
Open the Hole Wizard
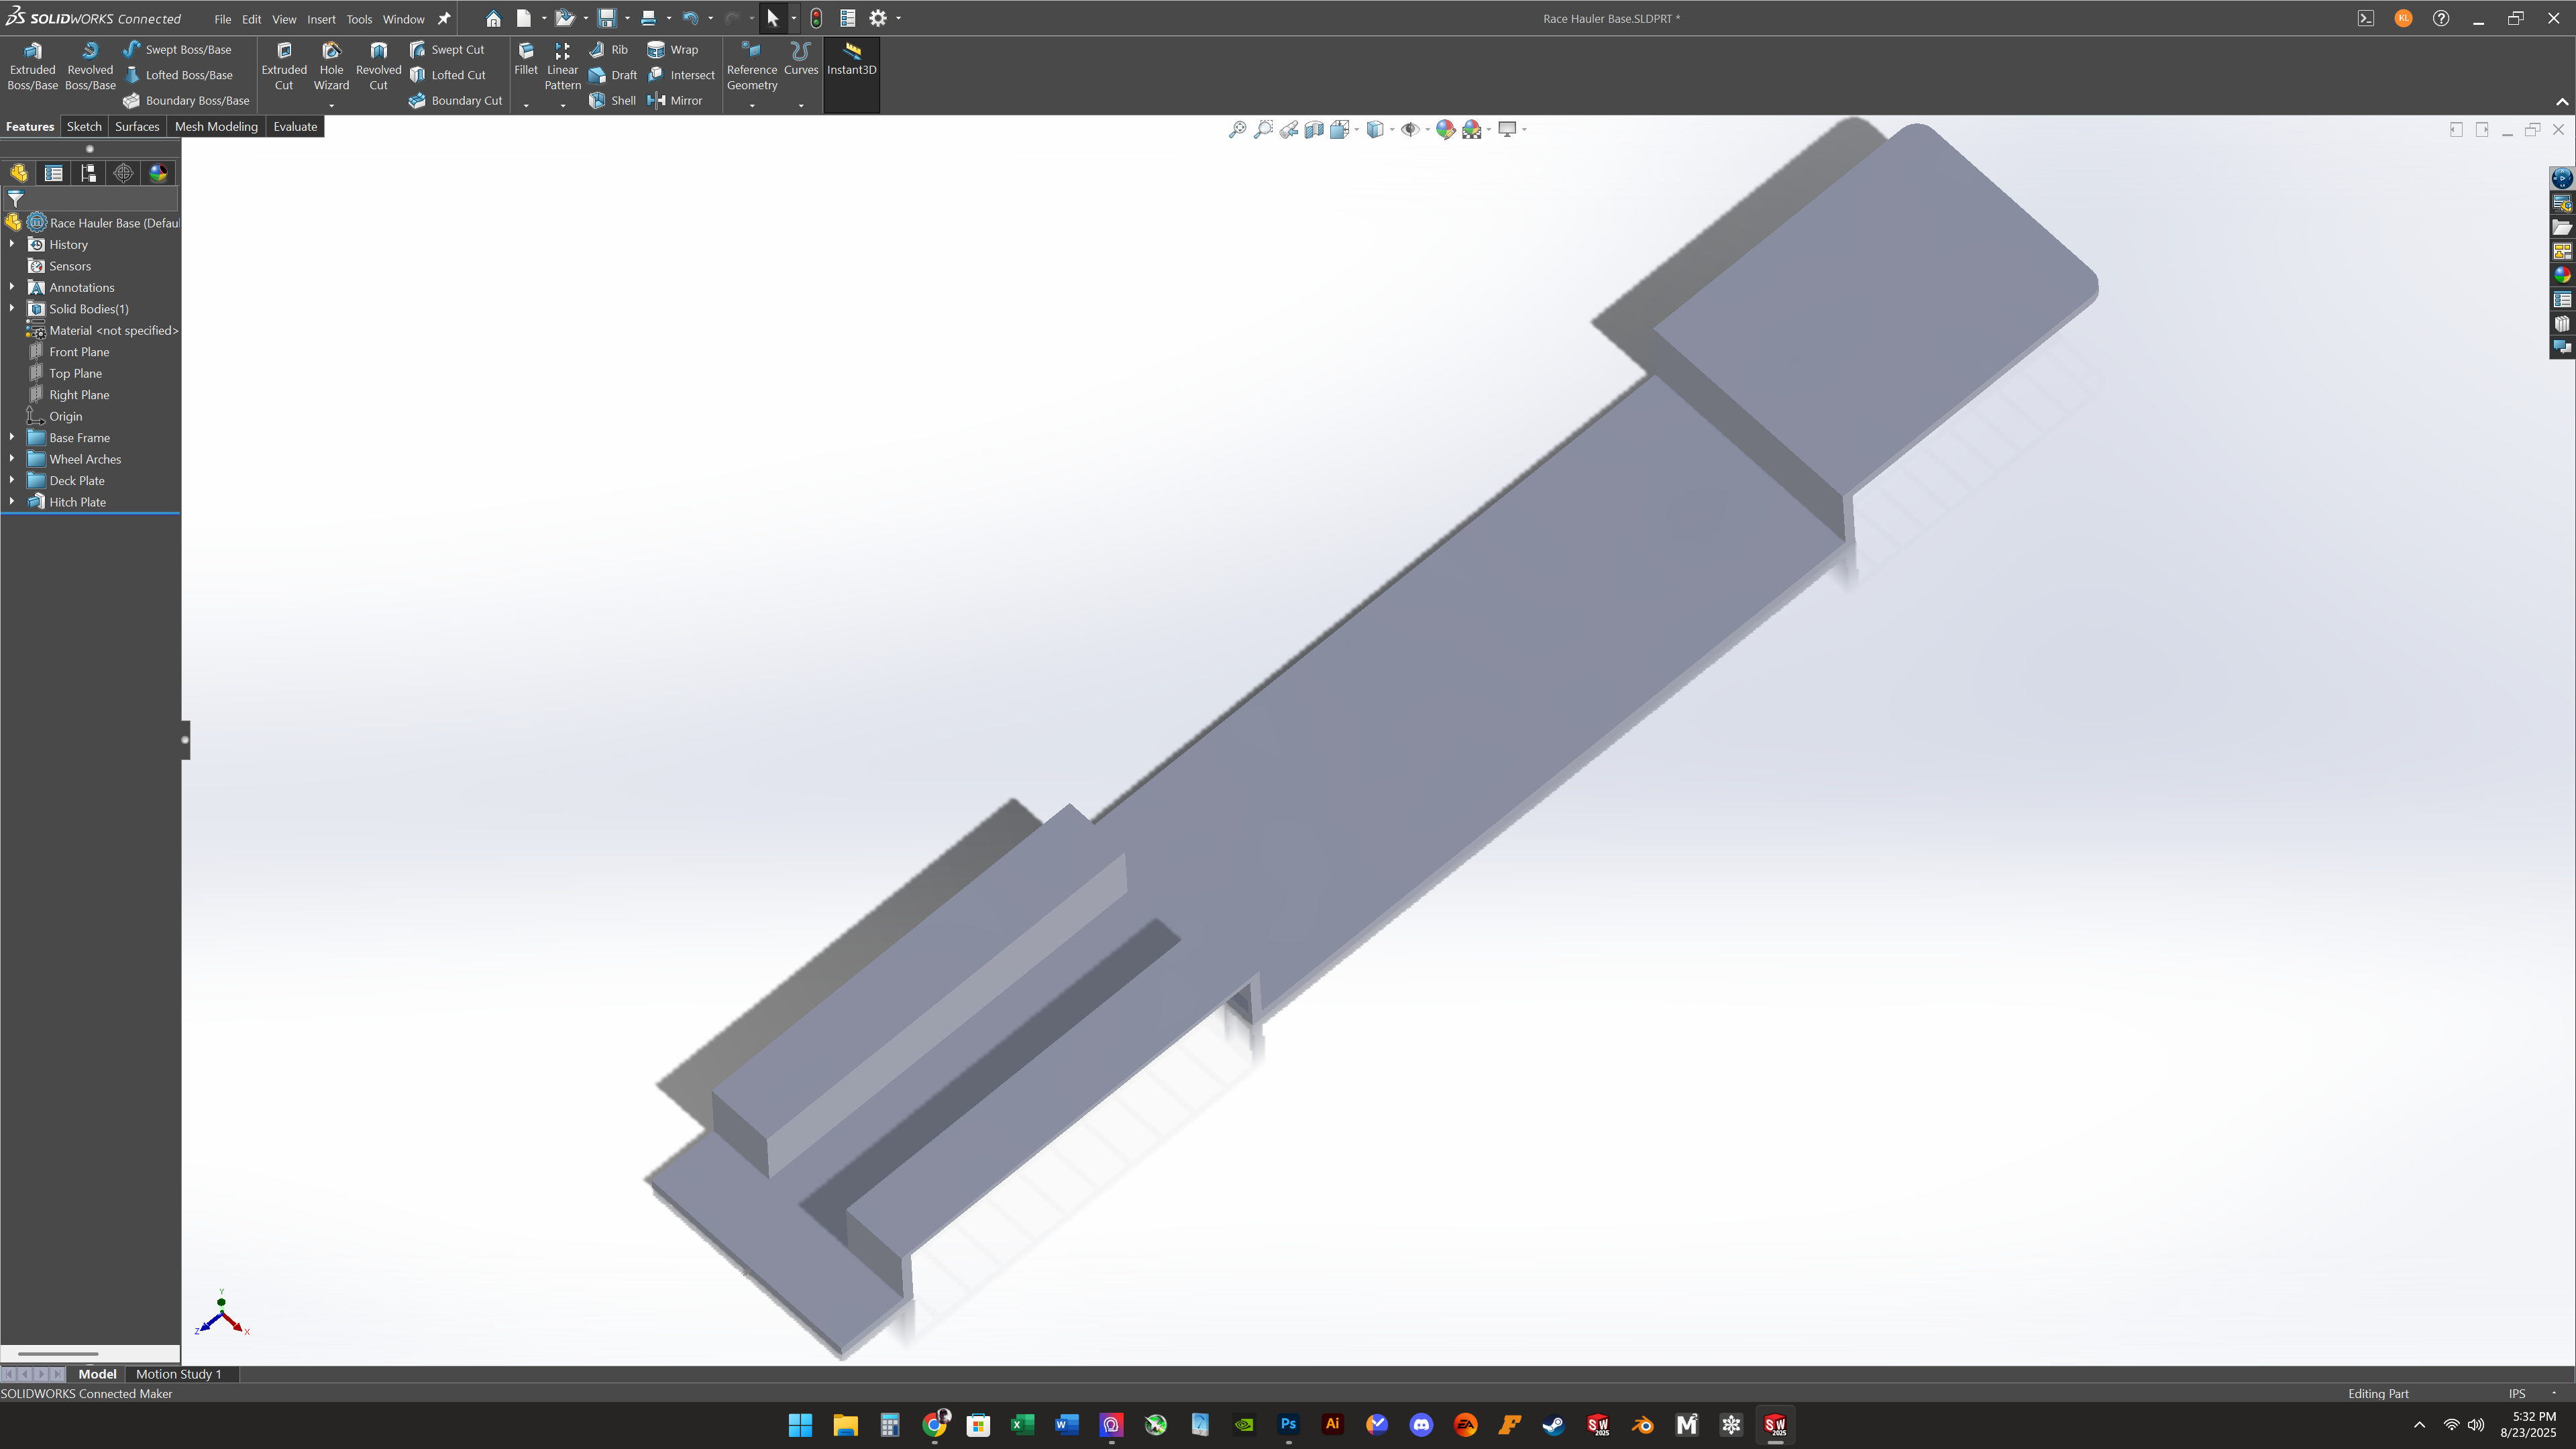(x=331, y=66)
